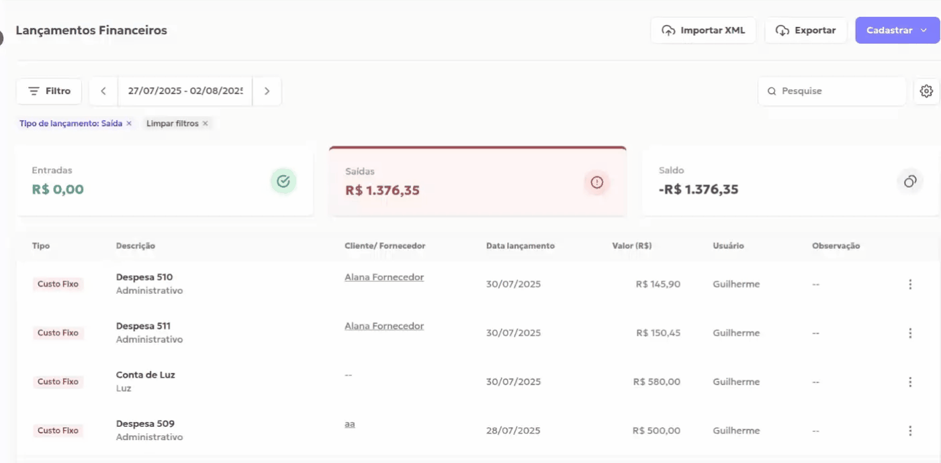Viewport: 941px width, 463px height.
Task: Open three-dot menu for Despesa 510
Action: click(x=910, y=285)
